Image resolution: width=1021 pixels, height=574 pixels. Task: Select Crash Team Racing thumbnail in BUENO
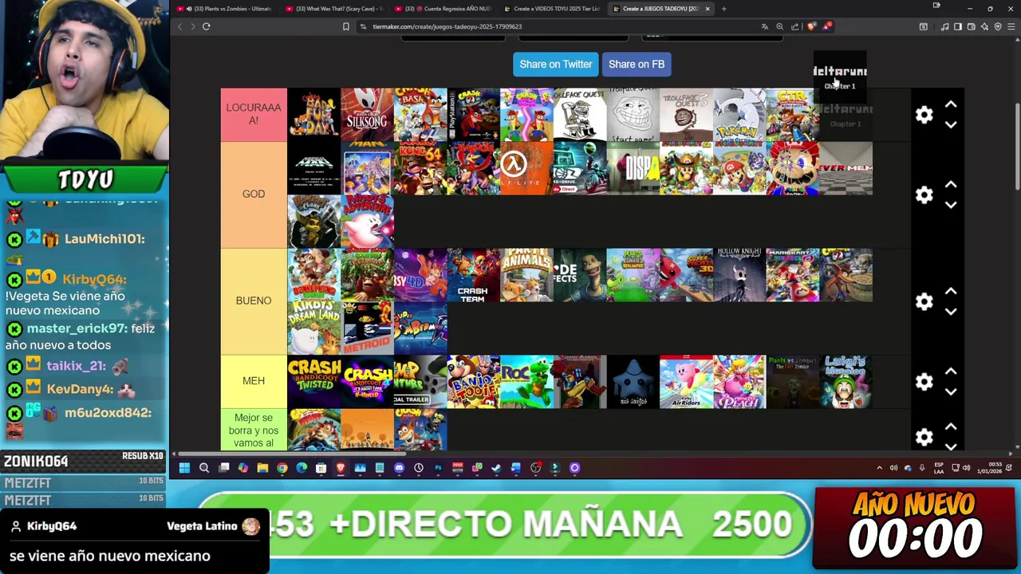click(473, 275)
